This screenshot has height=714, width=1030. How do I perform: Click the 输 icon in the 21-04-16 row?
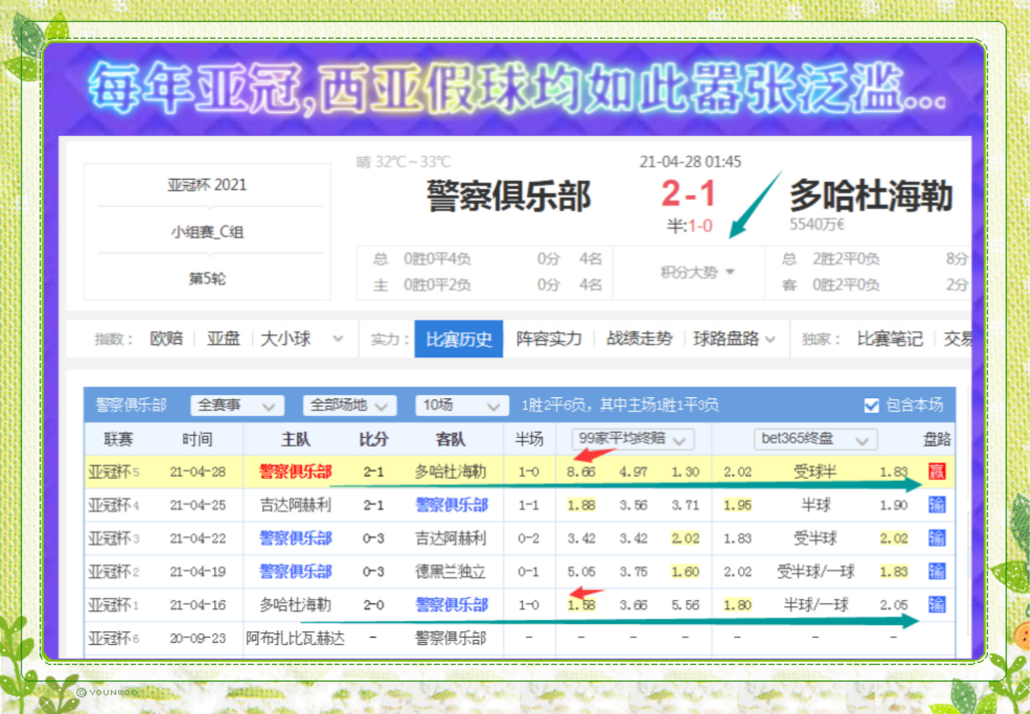pyautogui.click(x=937, y=605)
